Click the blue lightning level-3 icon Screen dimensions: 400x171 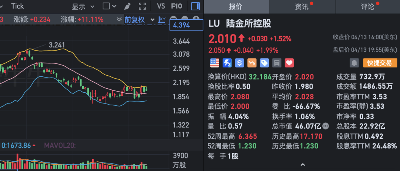pos(227,63)
